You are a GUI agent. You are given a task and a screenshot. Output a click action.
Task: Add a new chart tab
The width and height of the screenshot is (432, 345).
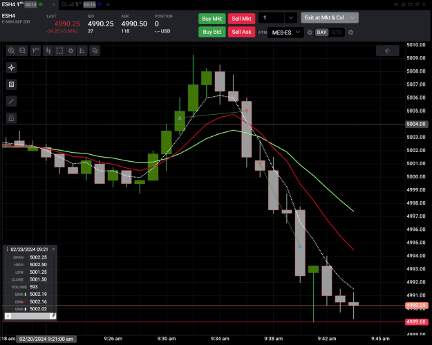click(108, 4)
